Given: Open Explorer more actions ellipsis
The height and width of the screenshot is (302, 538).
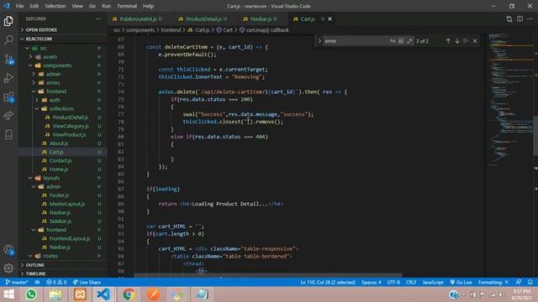Looking at the screenshot, I should point(98,18).
